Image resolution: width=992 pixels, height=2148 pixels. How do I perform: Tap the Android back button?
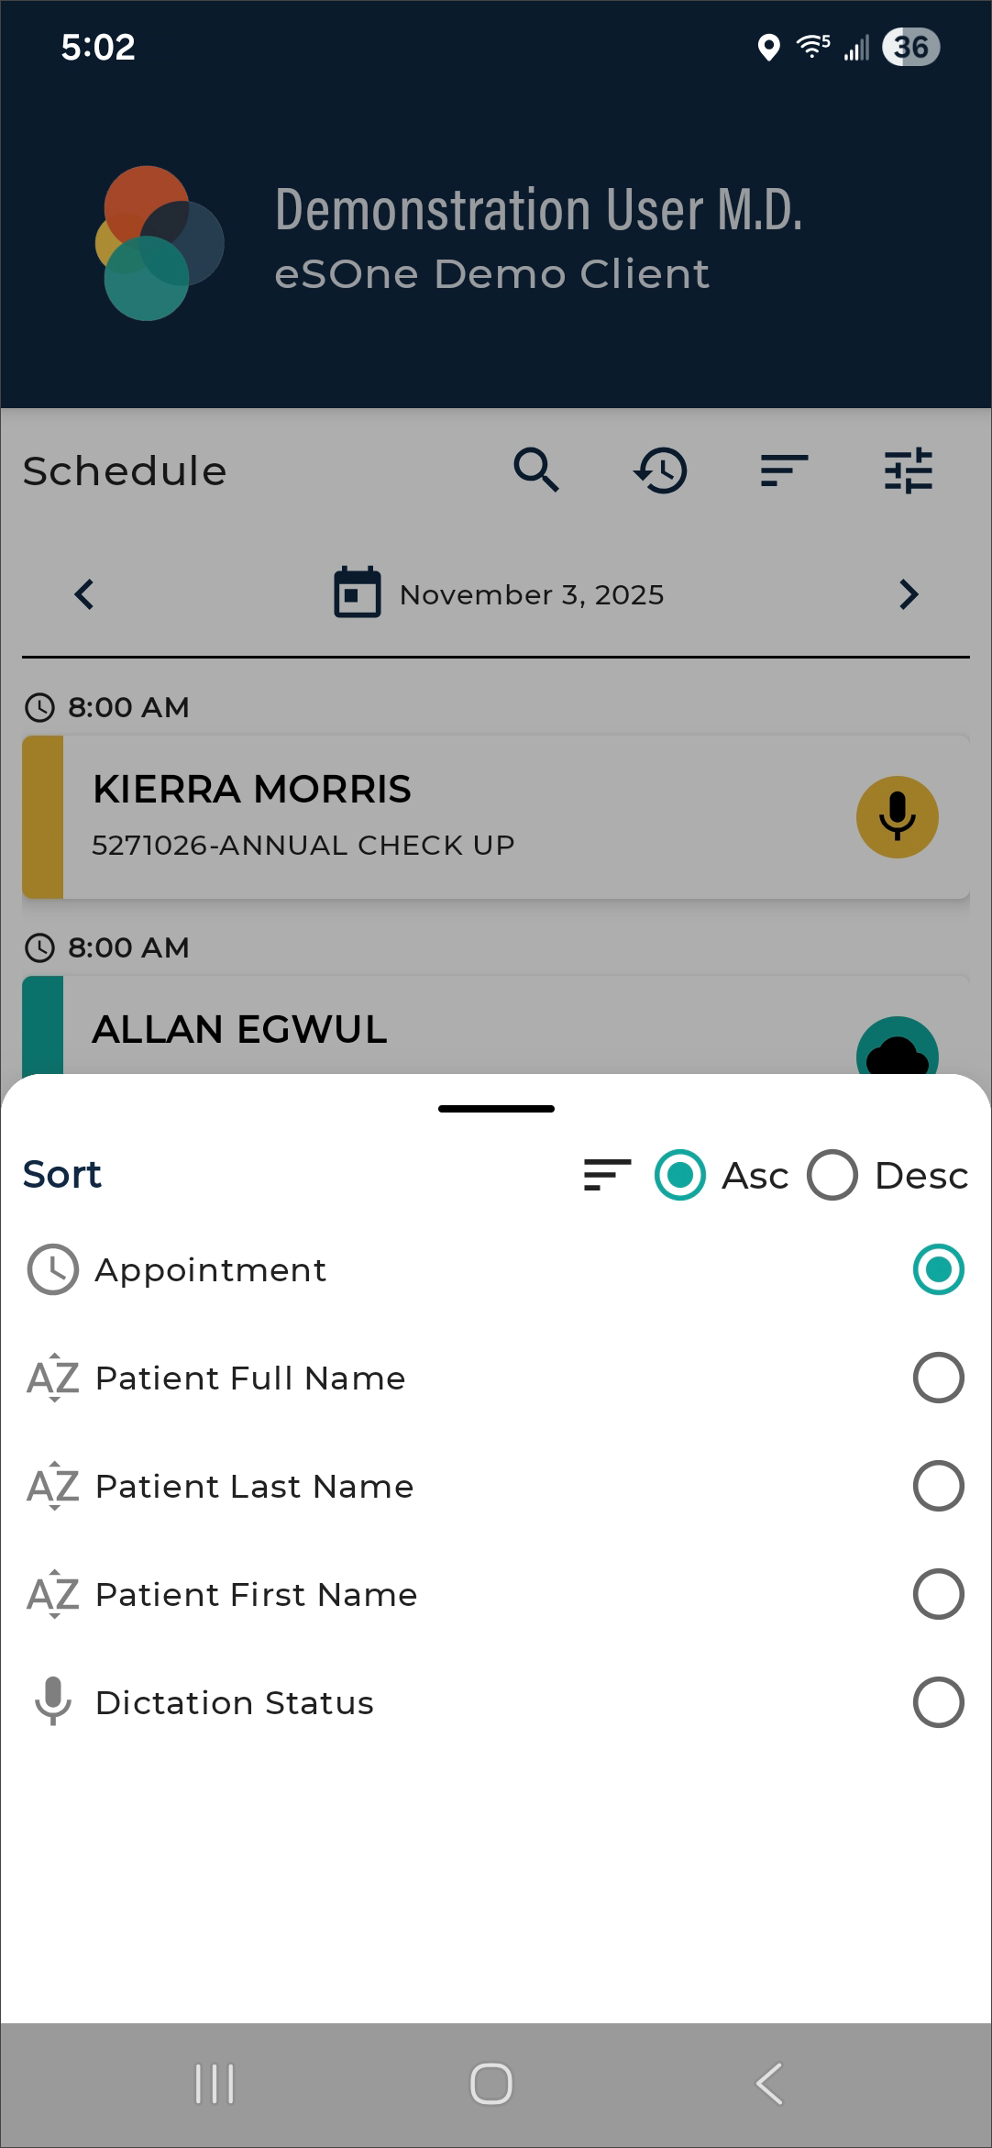tap(769, 2083)
